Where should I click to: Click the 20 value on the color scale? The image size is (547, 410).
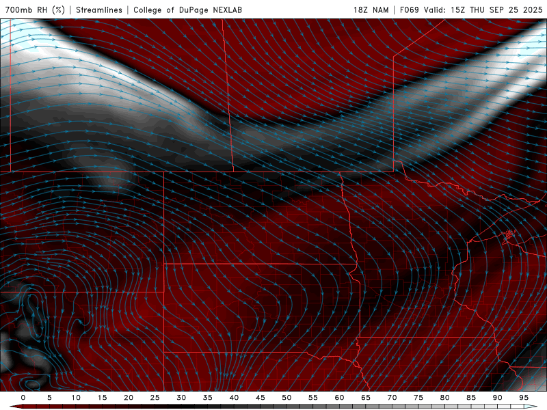point(129,398)
